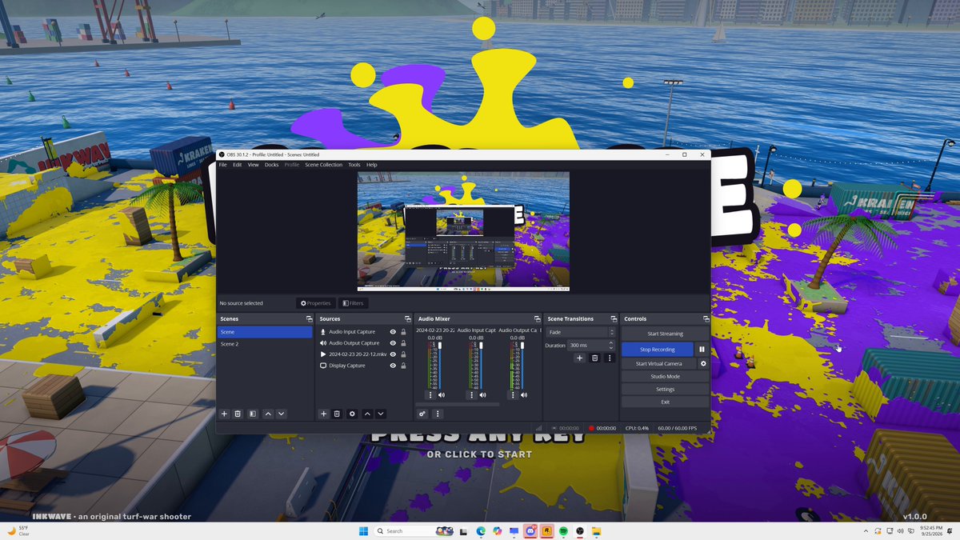Add a new source with the plus icon
This screenshot has height=540, width=960.
tap(323, 414)
